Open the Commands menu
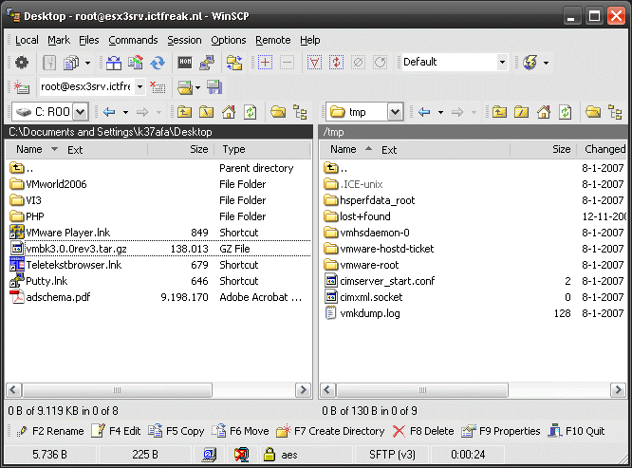 pyautogui.click(x=133, y=40)
